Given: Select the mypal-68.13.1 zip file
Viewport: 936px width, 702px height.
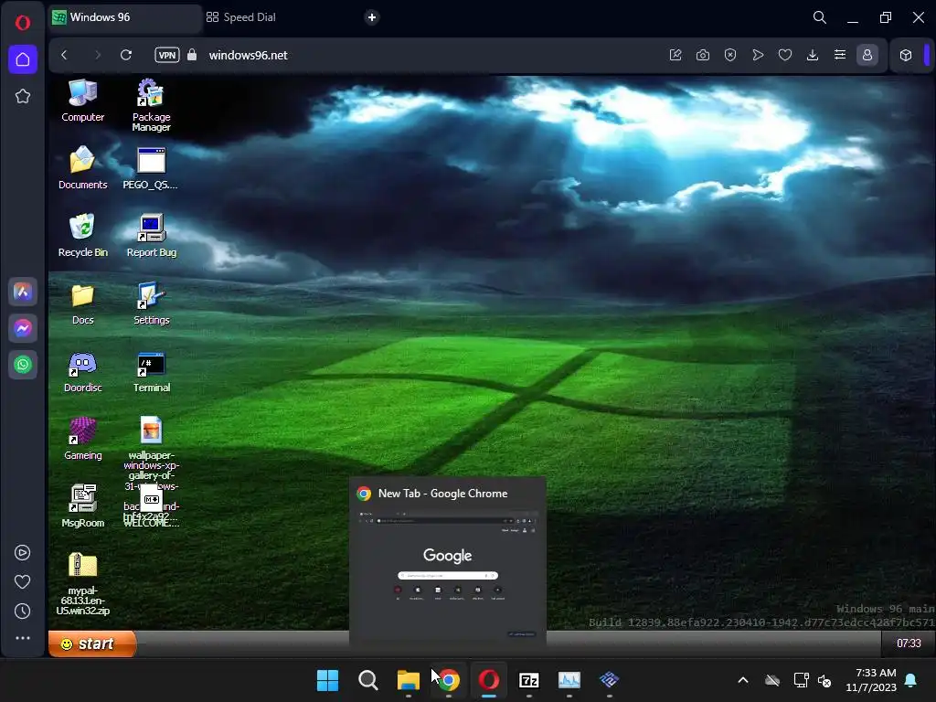Looking at the screenshot, I should click(82, 582).
